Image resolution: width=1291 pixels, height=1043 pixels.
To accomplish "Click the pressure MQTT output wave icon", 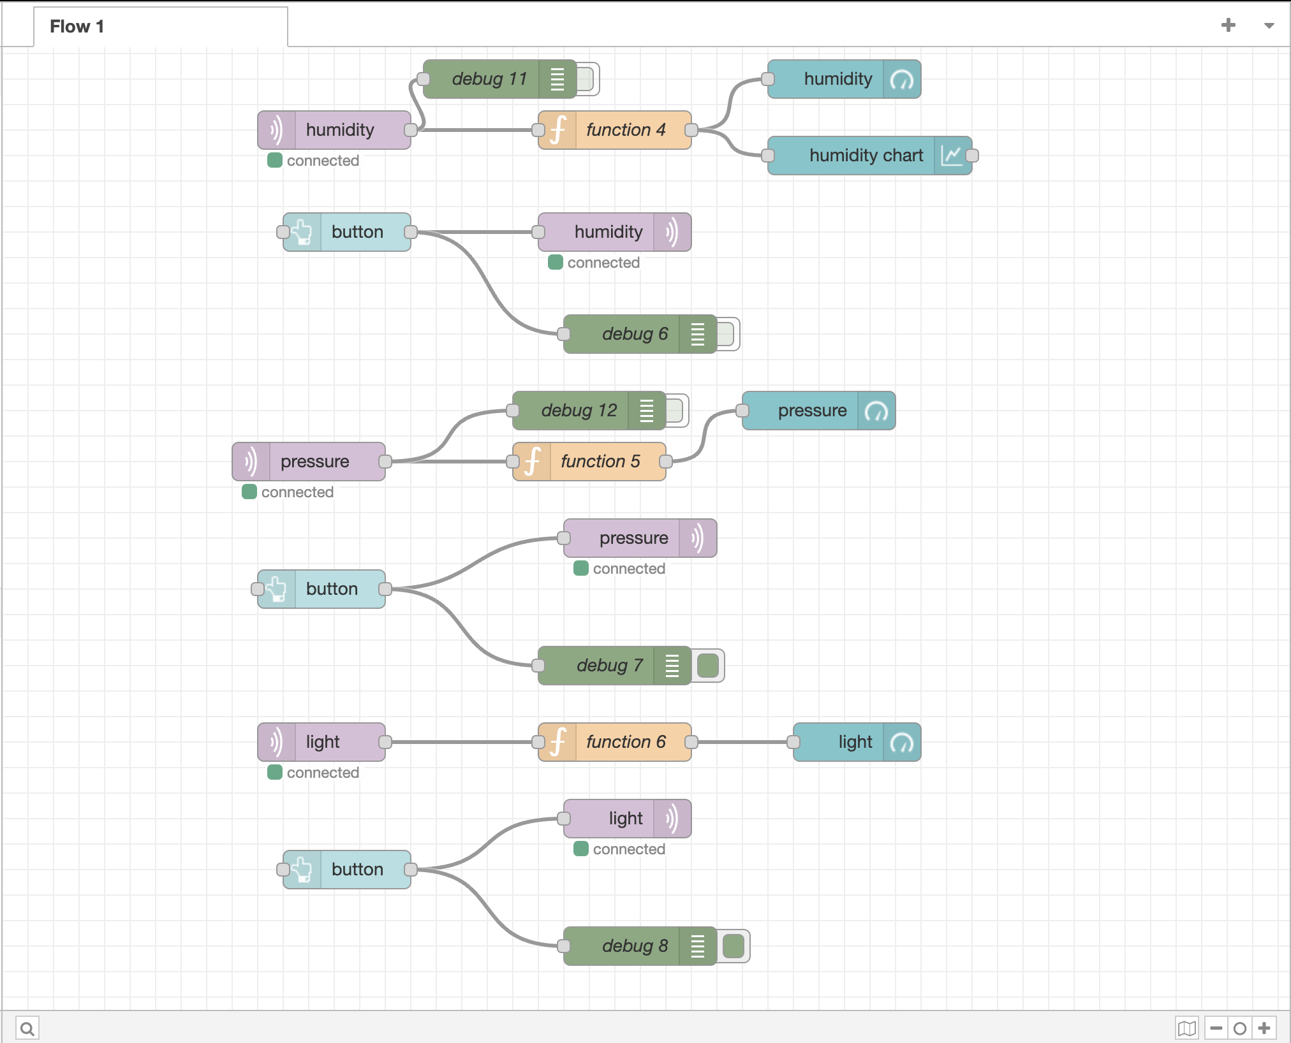I will pos(698,538).
